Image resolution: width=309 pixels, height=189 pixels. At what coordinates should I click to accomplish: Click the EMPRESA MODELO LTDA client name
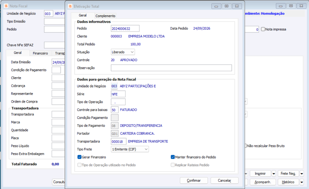146,36
